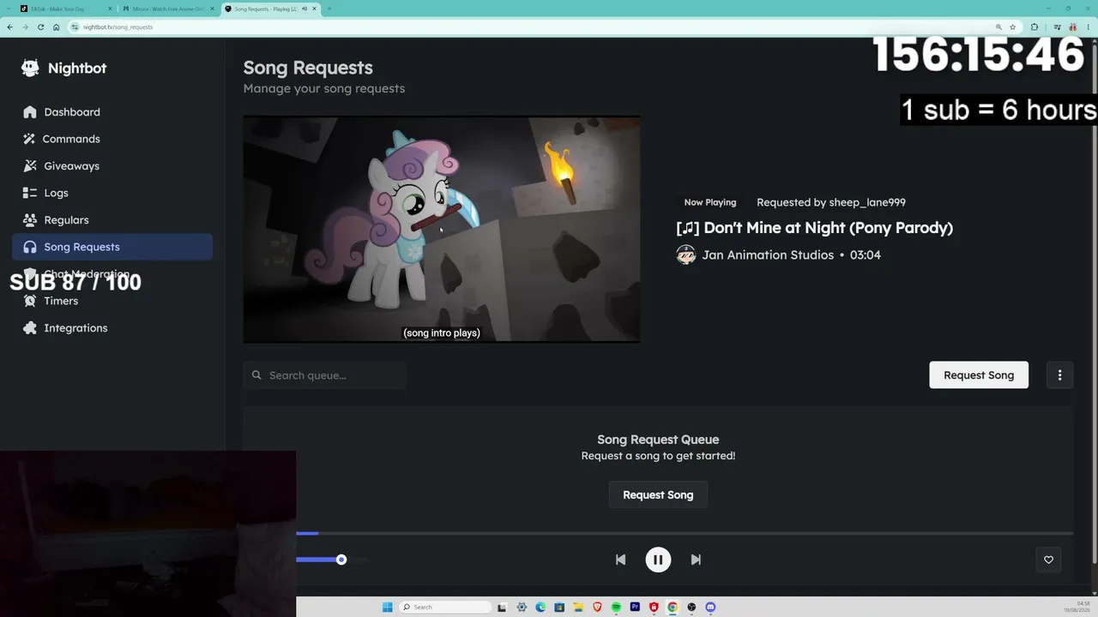Viewport: 1098px width, 617px height.
Task: Open the Windows Start menu
Action: 388,608
